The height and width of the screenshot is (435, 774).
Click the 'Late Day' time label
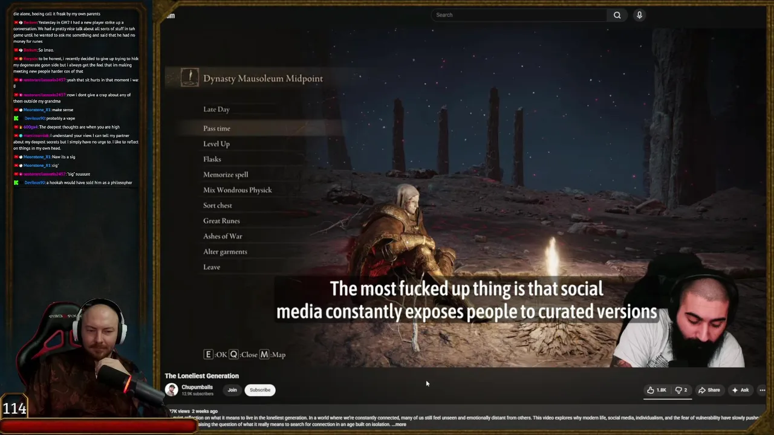[216, 109]
